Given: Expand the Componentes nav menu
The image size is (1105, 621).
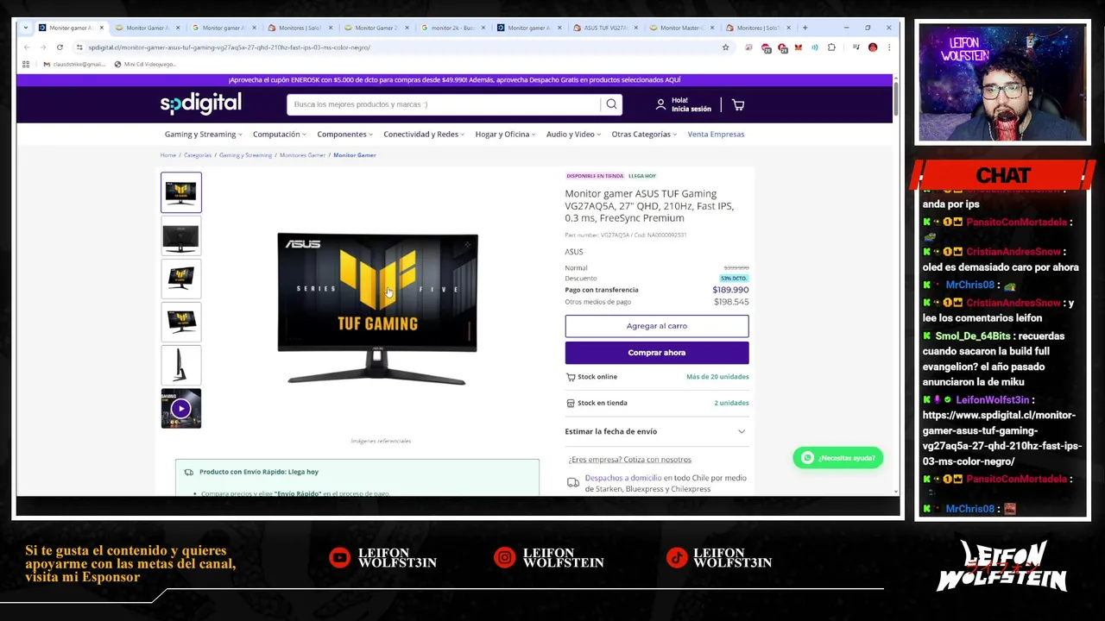Looking at the screenshot, I should tap(344, 135).
